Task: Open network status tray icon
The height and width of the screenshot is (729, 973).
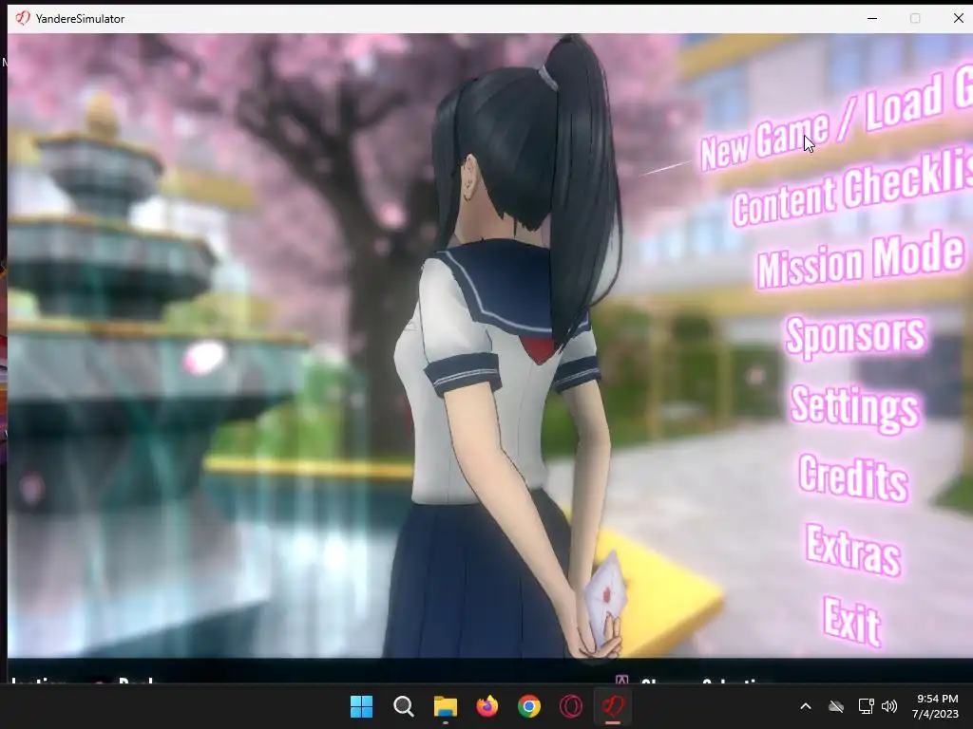Action: click(866, 706)
